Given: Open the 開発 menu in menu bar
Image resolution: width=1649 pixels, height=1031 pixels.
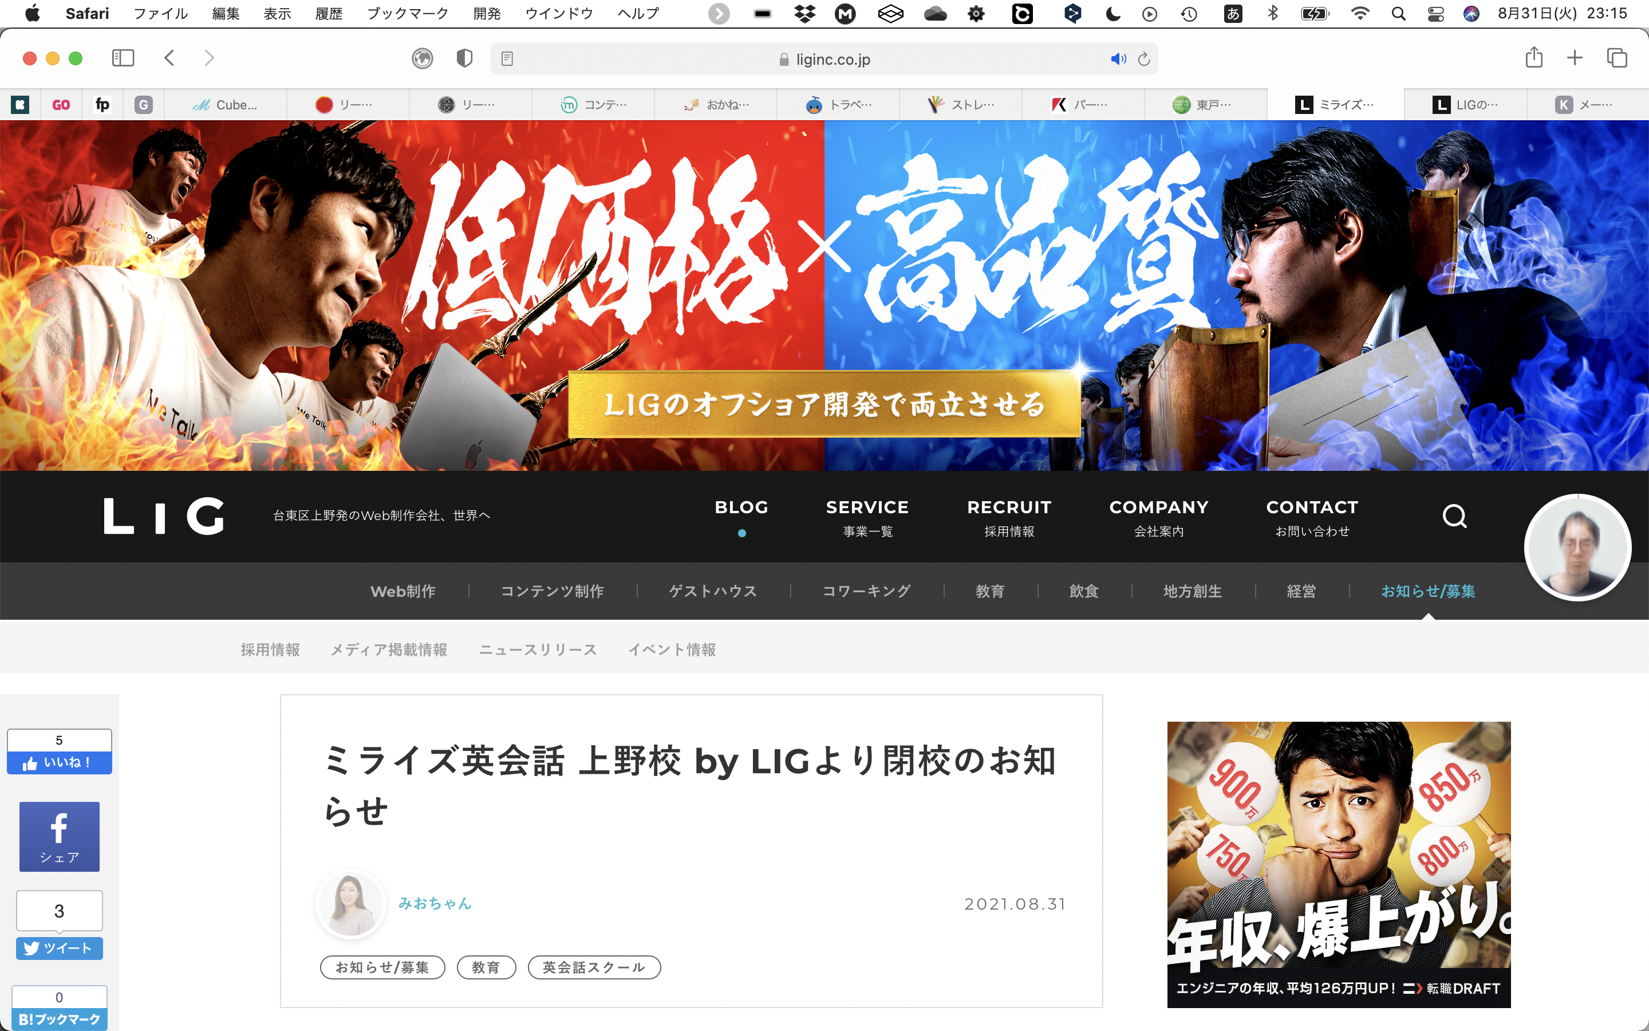Looking at the screenshot, I should pos(487,13).
